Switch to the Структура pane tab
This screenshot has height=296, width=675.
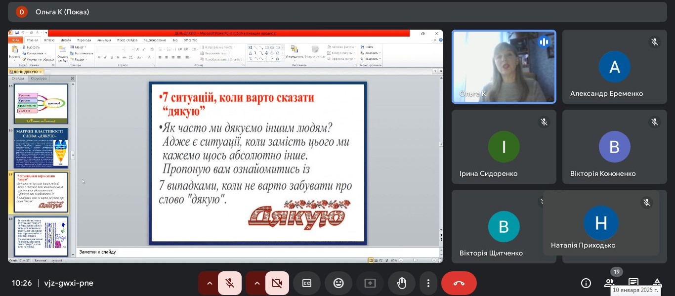[38, 78]
